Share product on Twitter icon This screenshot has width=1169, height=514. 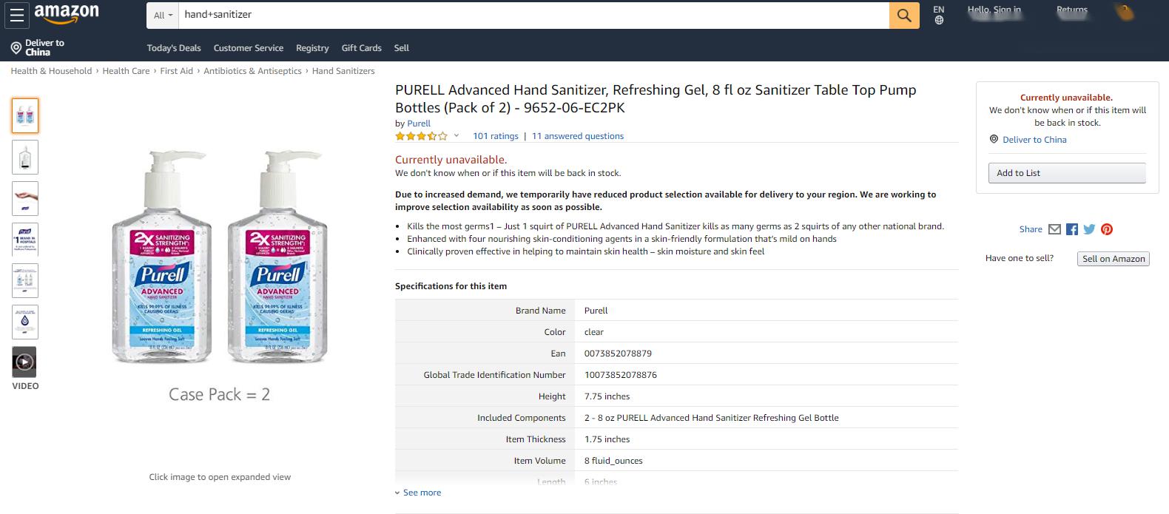[1089, 229]
